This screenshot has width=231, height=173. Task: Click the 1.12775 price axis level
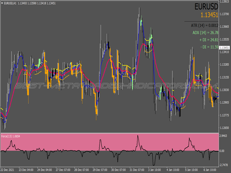(224, 115)
